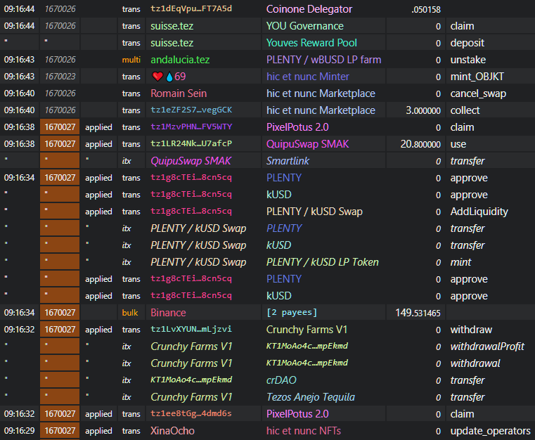The height and width of the screenshot is (440, 535).
Task: Click withdrawalProfit entrypoint
Action: coord(487,347)
